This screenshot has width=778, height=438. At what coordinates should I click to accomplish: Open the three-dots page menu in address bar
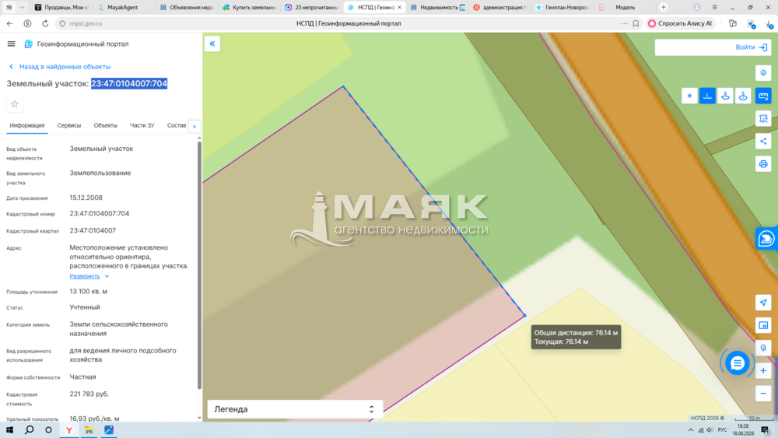(x=624, y=23)
